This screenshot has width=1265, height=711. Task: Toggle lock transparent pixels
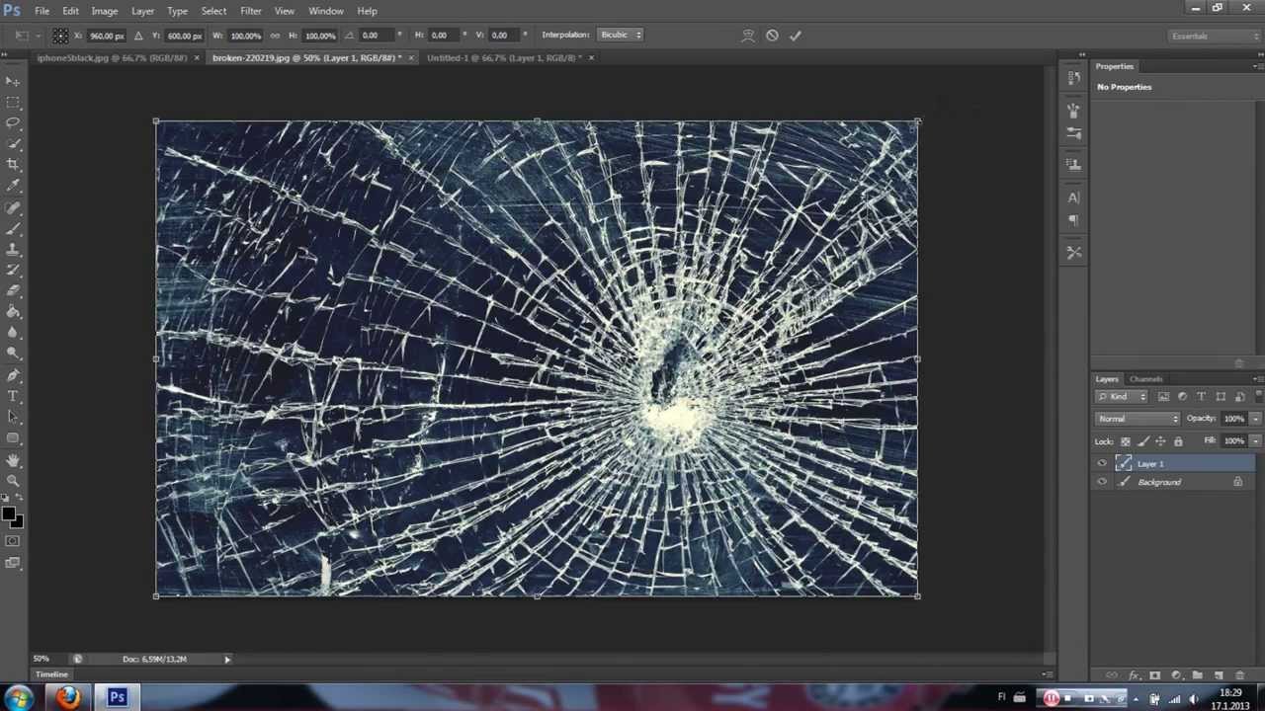[1125, 441]
